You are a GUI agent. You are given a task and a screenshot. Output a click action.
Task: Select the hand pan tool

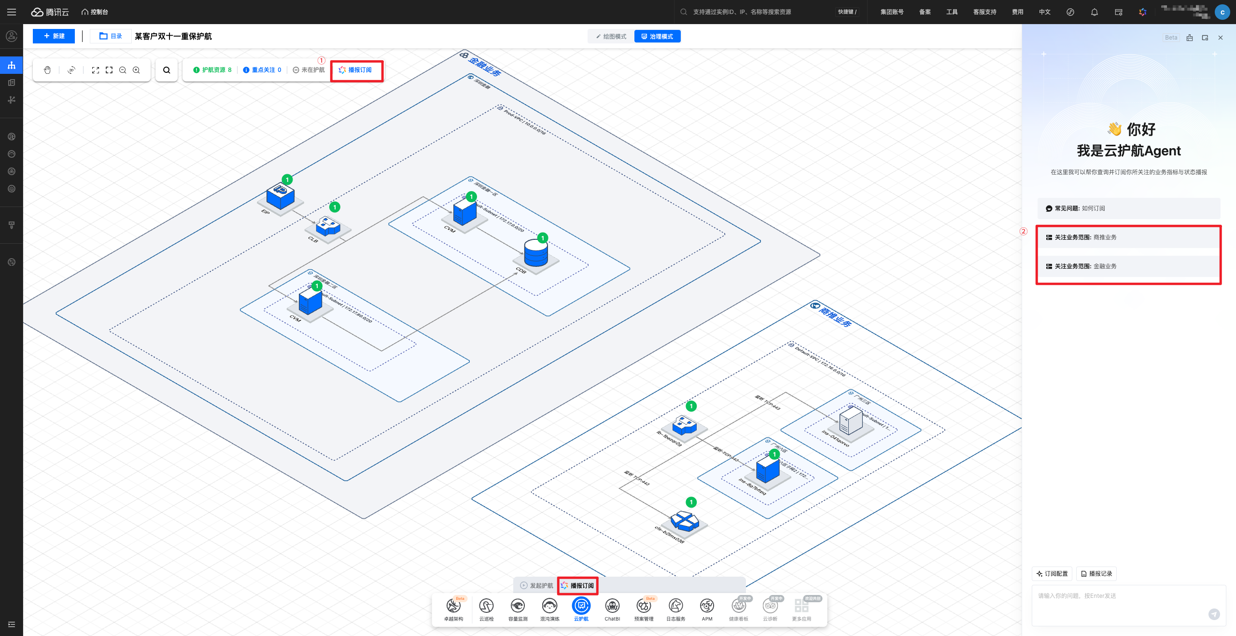click(x=47, y=70)
